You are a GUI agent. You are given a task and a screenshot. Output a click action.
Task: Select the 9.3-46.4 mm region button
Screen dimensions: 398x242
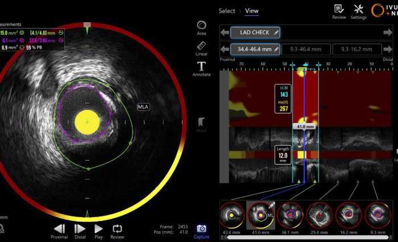click(x=306, y=50)
